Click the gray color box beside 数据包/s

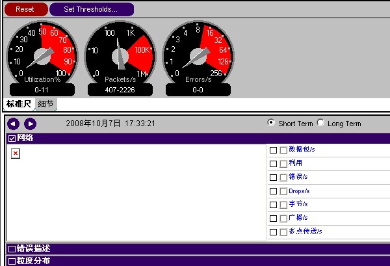pos(283,150)
